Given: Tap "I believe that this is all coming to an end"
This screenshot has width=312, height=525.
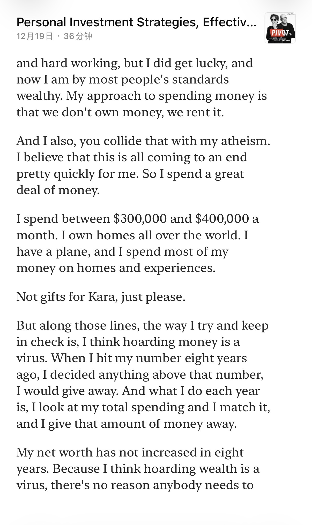Looking at the screenshot, I should coord(132,157).
